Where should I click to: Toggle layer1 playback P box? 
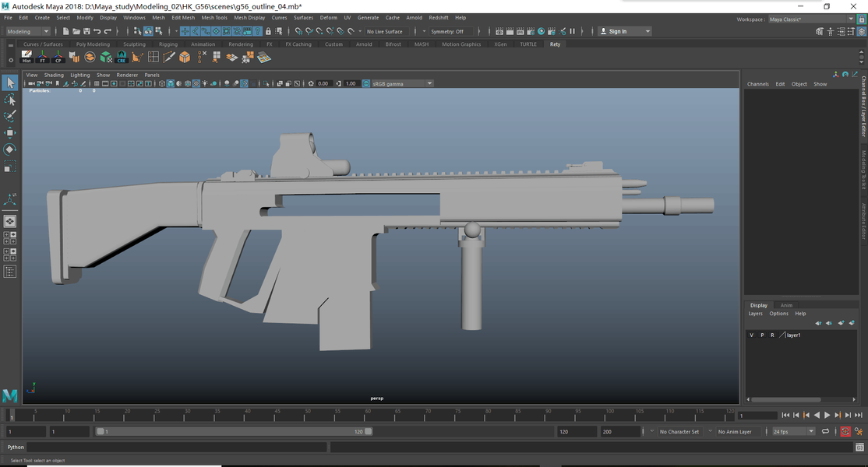pos(762,335)
